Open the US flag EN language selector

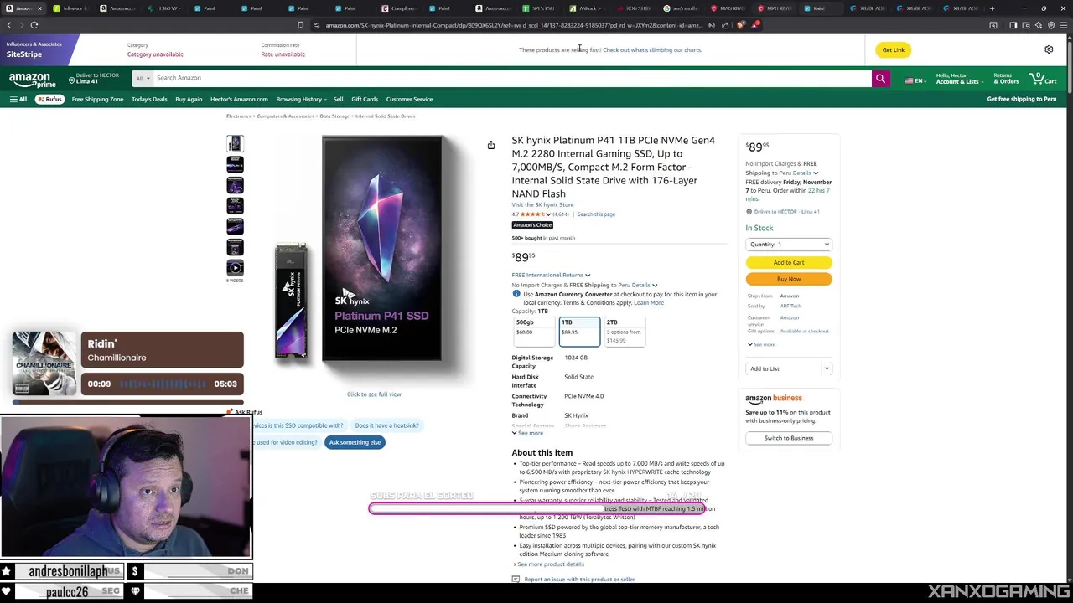(915, 80)
